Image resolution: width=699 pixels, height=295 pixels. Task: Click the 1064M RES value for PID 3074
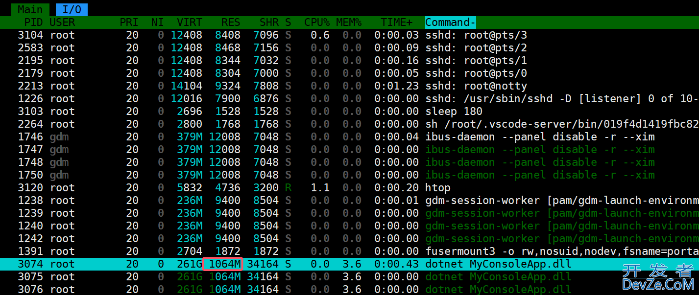[x=224, y=264]
